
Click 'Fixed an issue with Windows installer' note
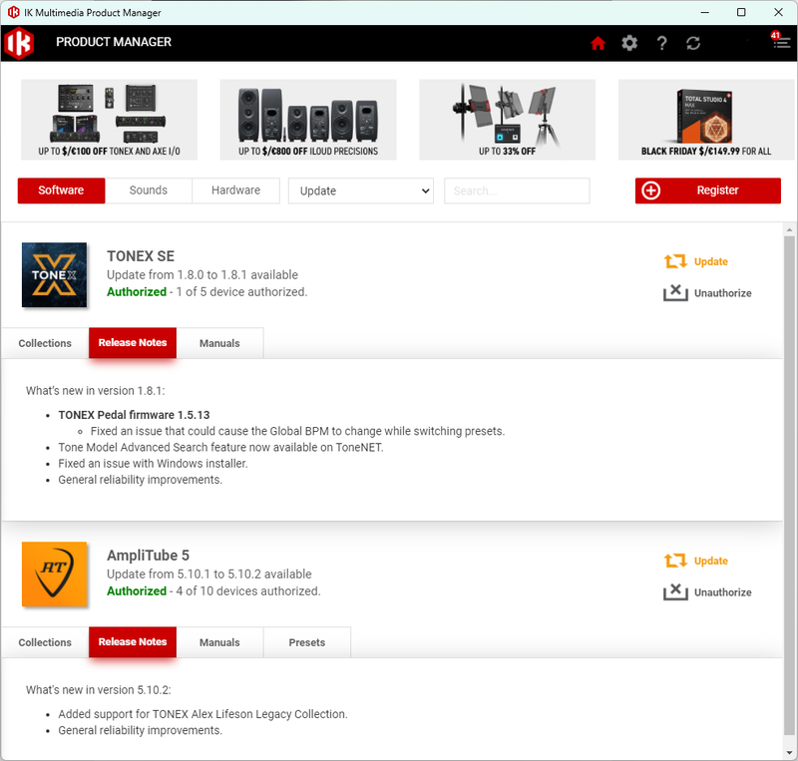click(x=153, y=464)
